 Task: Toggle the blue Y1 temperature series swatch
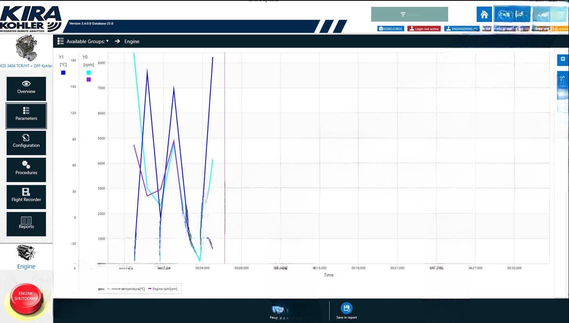pyautogui.click(x=63, y=73)
